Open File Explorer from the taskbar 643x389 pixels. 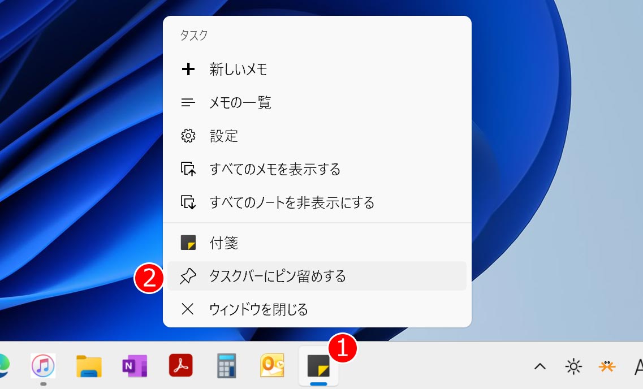[x=89, y=366]
